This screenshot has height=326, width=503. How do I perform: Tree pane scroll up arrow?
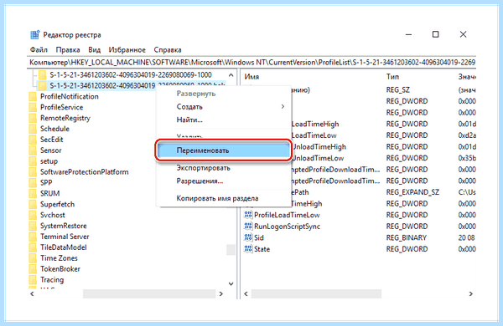[x=231, y=75]
